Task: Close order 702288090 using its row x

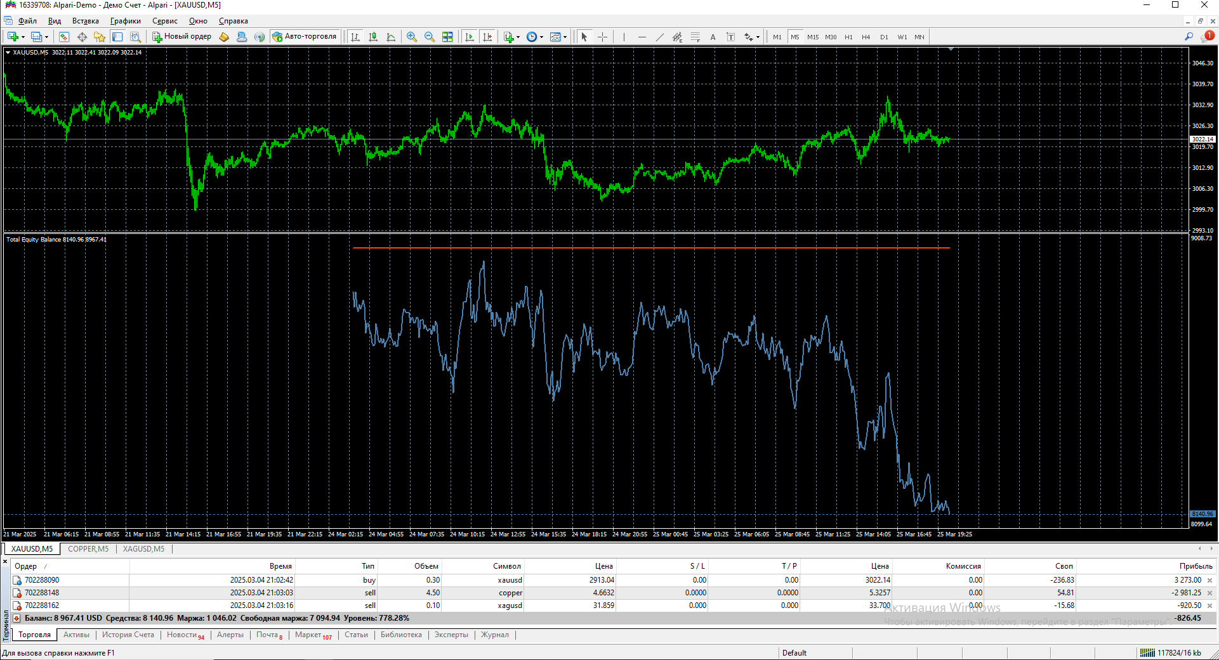Action: [1209, 580]
